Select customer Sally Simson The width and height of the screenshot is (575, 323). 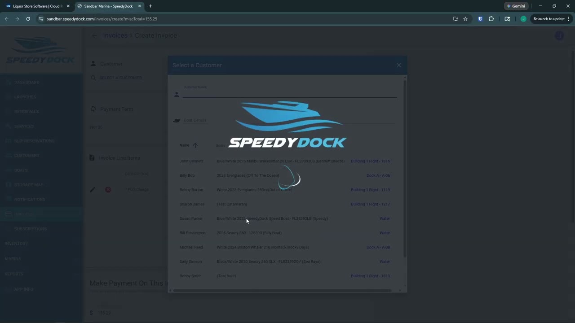click(x=191, y=262)
